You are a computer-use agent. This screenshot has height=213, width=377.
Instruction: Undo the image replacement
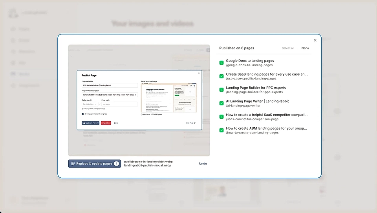pos(203,164)
